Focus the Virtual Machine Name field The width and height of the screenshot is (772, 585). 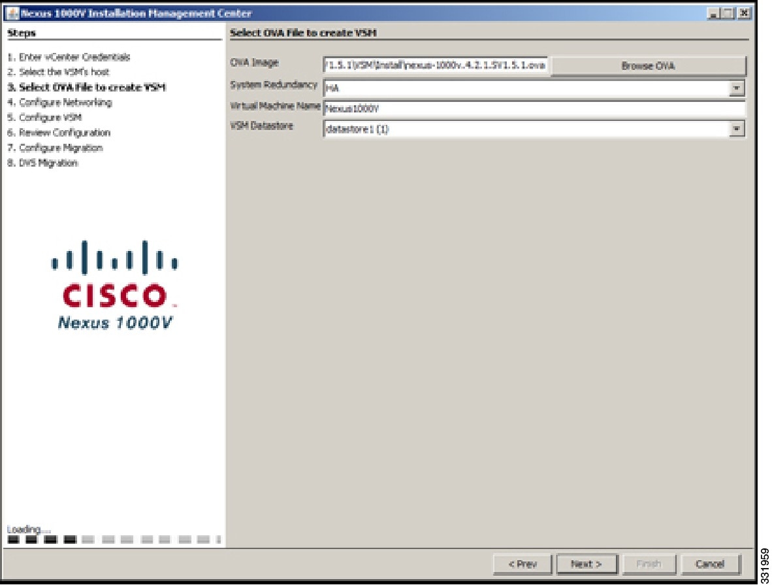[534, 109]
